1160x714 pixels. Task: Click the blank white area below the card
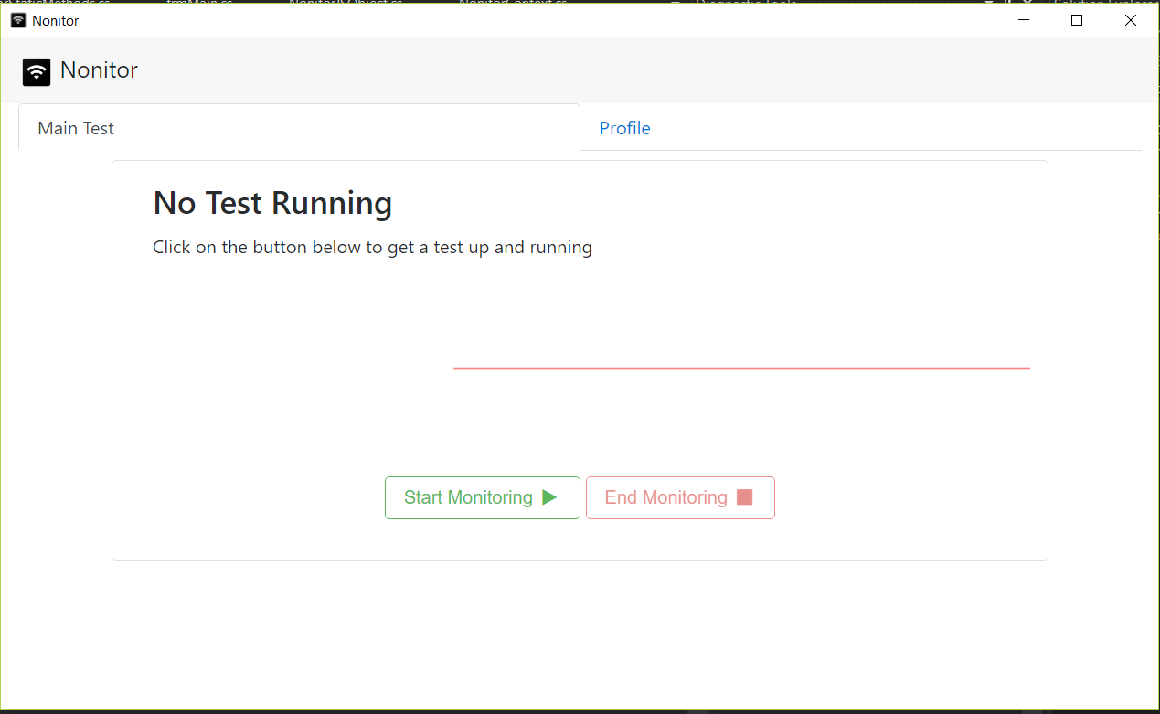tap(580, 631)
